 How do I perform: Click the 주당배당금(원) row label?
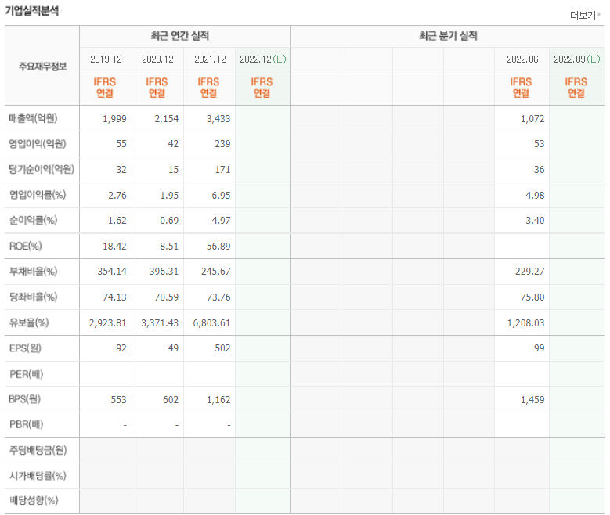click(38, 451)
